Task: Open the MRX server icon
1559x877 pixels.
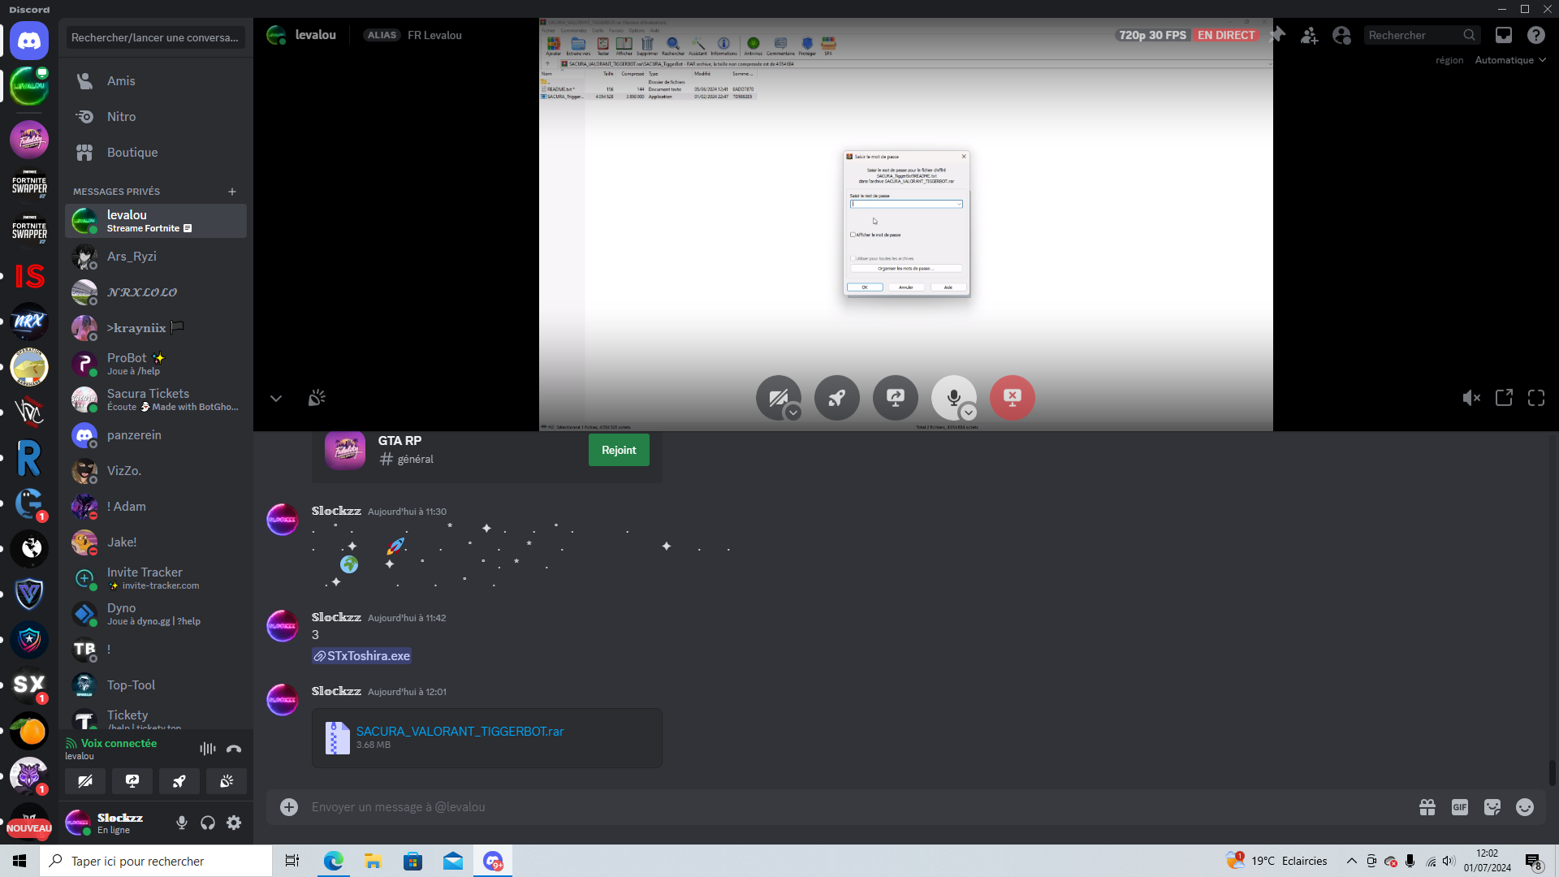Action: click(29, 322)
